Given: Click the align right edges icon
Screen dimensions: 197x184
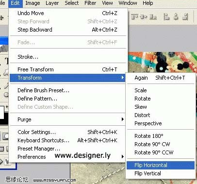Looking at the screenshot, I should pos(185,17).
